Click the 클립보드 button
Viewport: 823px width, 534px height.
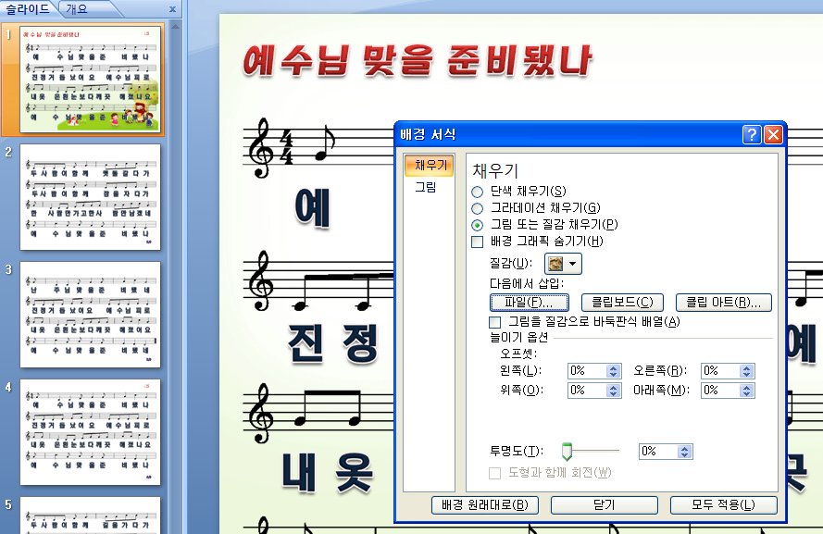(622, 303)
